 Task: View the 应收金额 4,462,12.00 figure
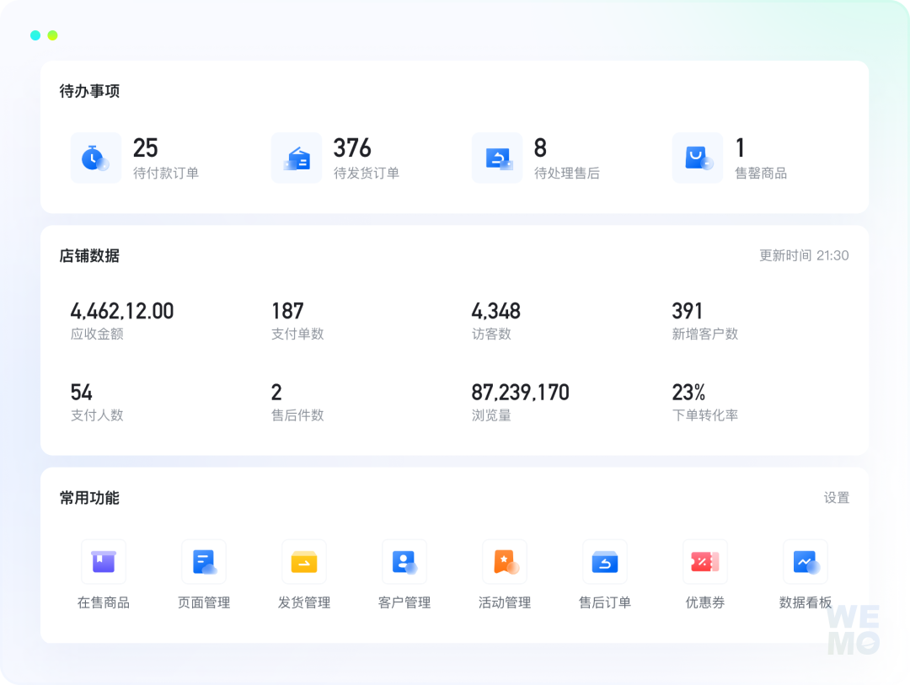point(122,312)
